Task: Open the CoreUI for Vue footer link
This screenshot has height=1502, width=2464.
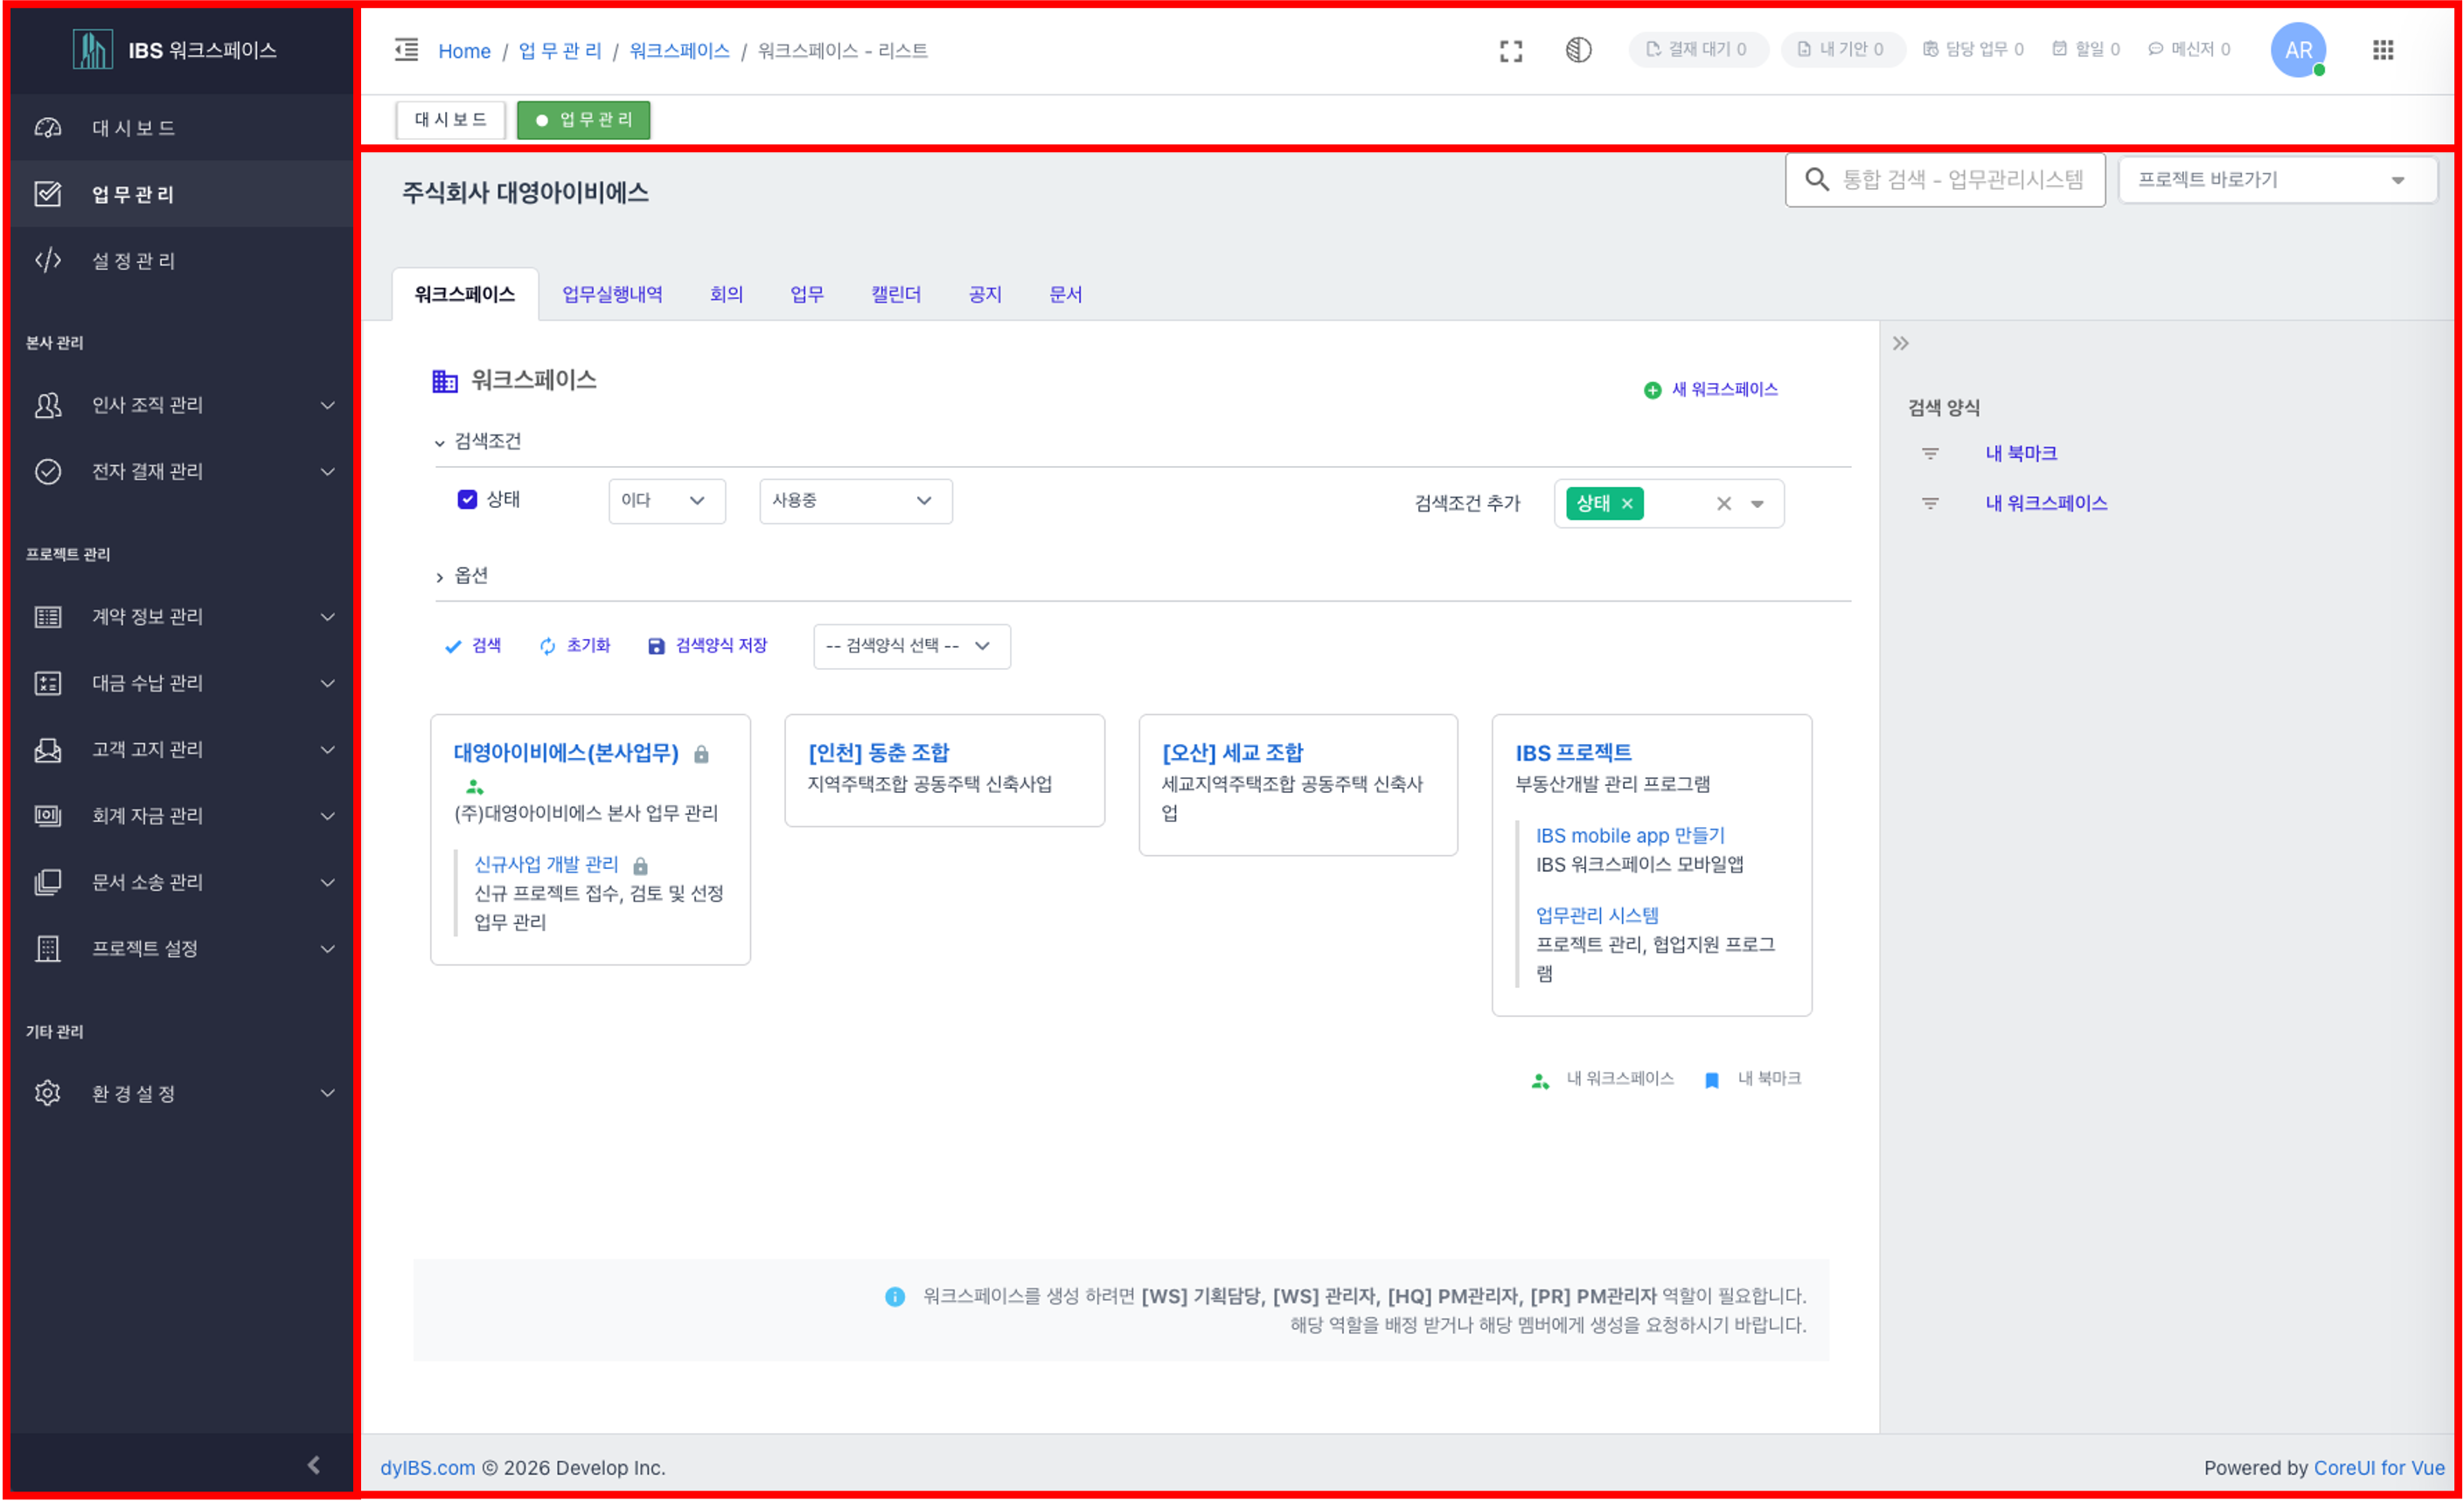Action: tap(2379, 1468)
